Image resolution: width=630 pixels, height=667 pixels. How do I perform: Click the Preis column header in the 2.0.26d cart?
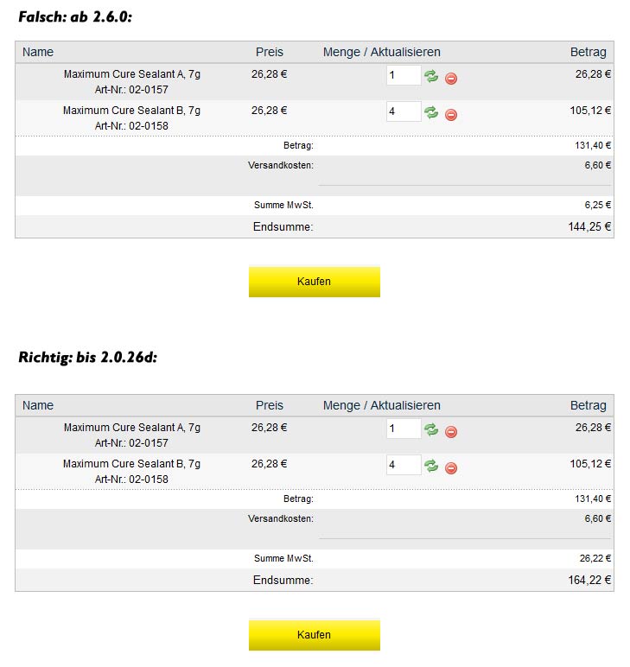click(270, 405)
